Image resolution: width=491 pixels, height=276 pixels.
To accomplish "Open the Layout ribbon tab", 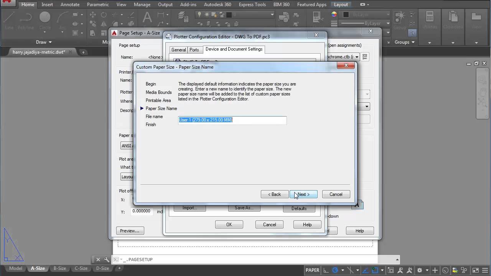I will [341, 5].
